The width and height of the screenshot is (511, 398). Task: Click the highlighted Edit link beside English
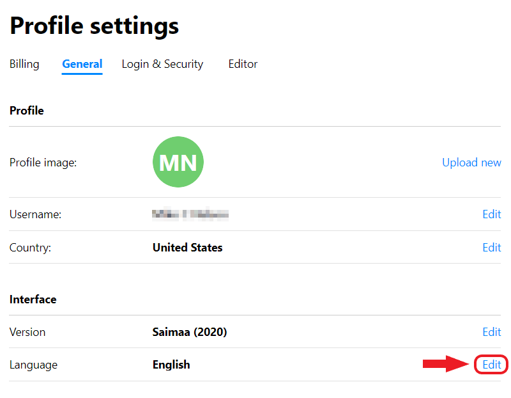491,364
